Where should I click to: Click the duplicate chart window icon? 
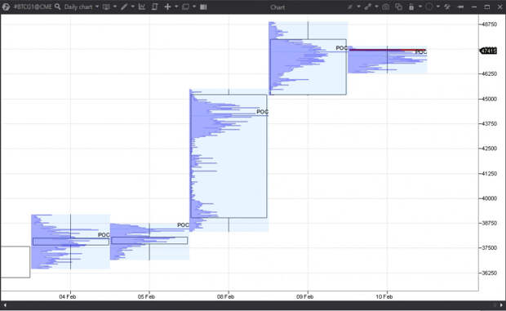coord(399,7)
